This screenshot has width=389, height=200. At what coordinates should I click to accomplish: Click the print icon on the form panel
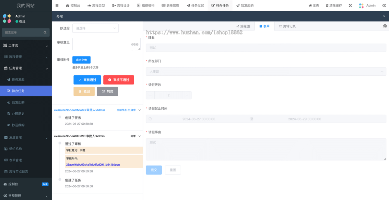click(384, 26)
